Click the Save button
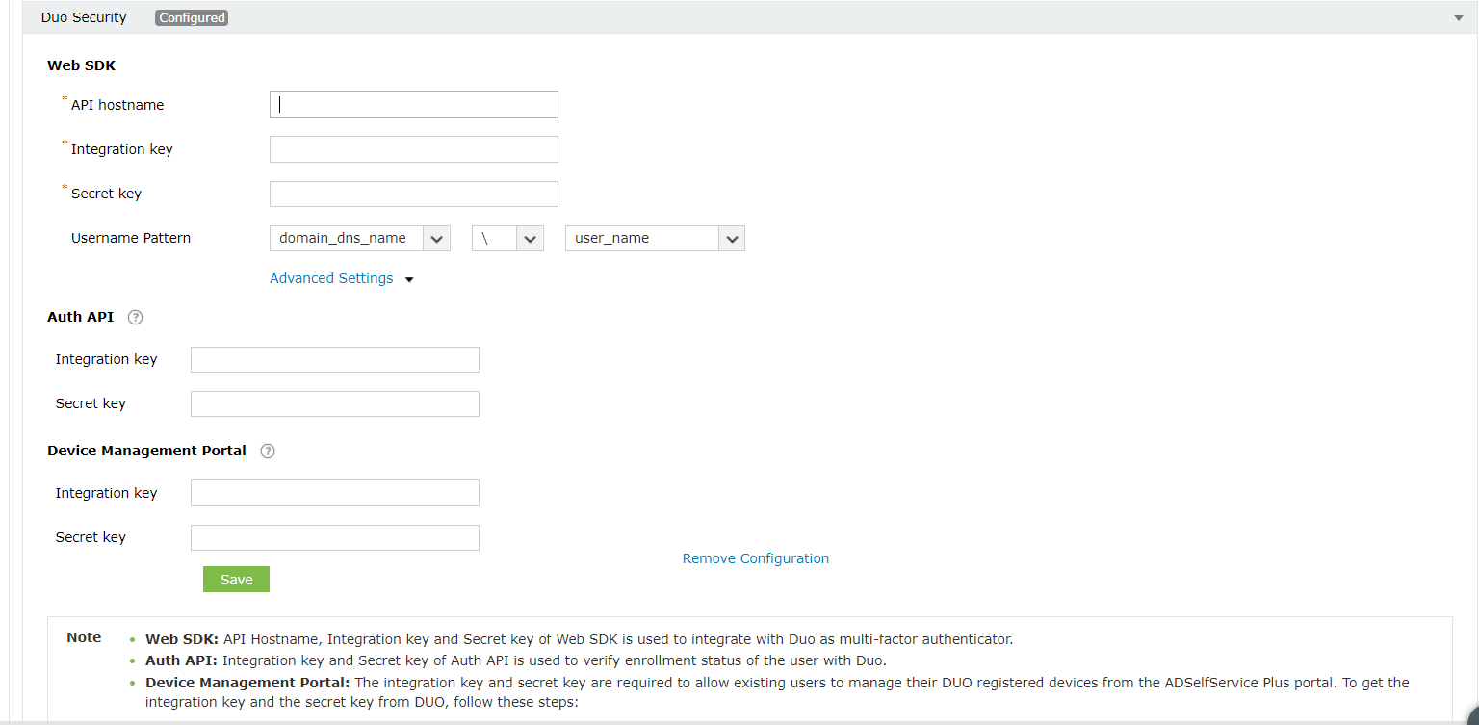The image size is (1479, 725). coord(236,579)
